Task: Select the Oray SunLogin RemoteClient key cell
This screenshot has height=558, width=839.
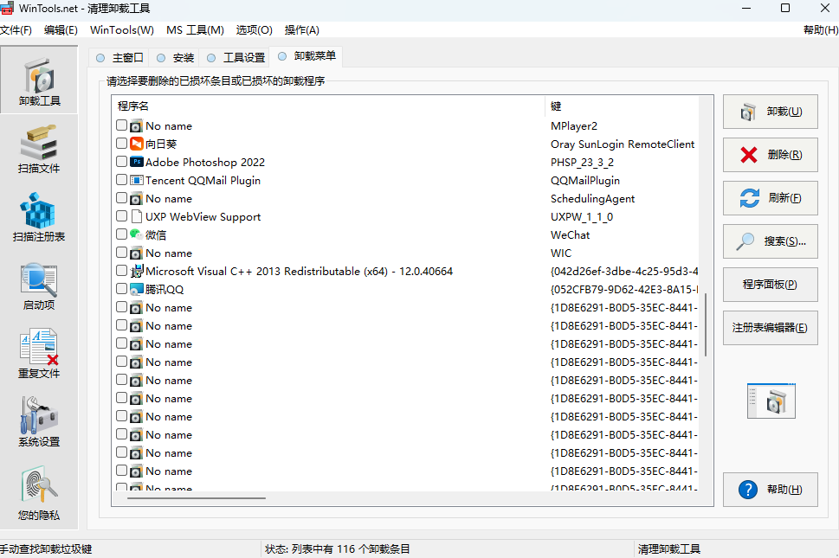Action: click(x=623, y=144)
